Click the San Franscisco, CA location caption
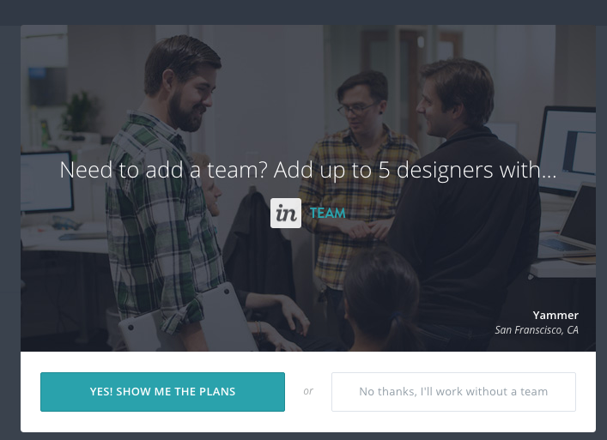Image resolution: width=607 pixels, height=440 pixels. 537,330
